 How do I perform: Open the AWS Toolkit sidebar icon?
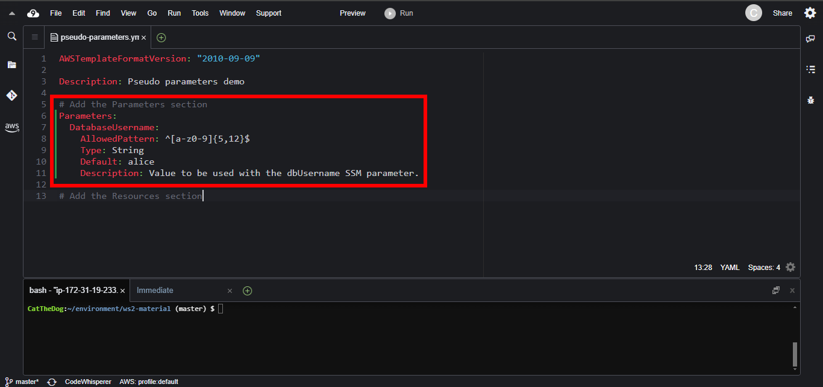coord(11,127)
